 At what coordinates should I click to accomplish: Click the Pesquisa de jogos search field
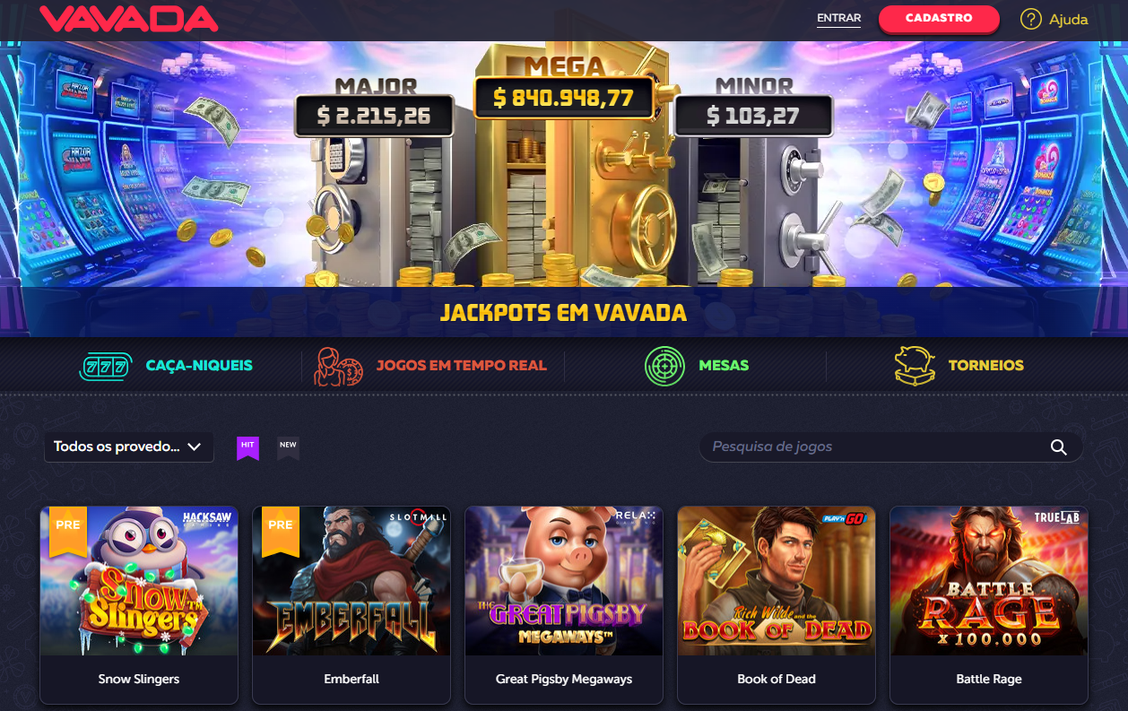point(890,447)
